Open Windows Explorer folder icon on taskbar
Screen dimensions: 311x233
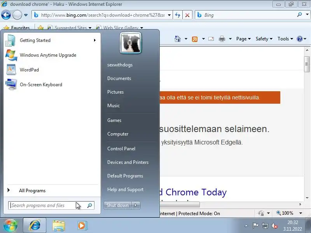[x=59, y=226]
